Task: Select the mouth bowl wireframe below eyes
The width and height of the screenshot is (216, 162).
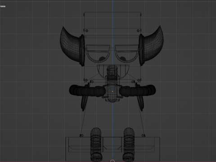Action: 113,72
